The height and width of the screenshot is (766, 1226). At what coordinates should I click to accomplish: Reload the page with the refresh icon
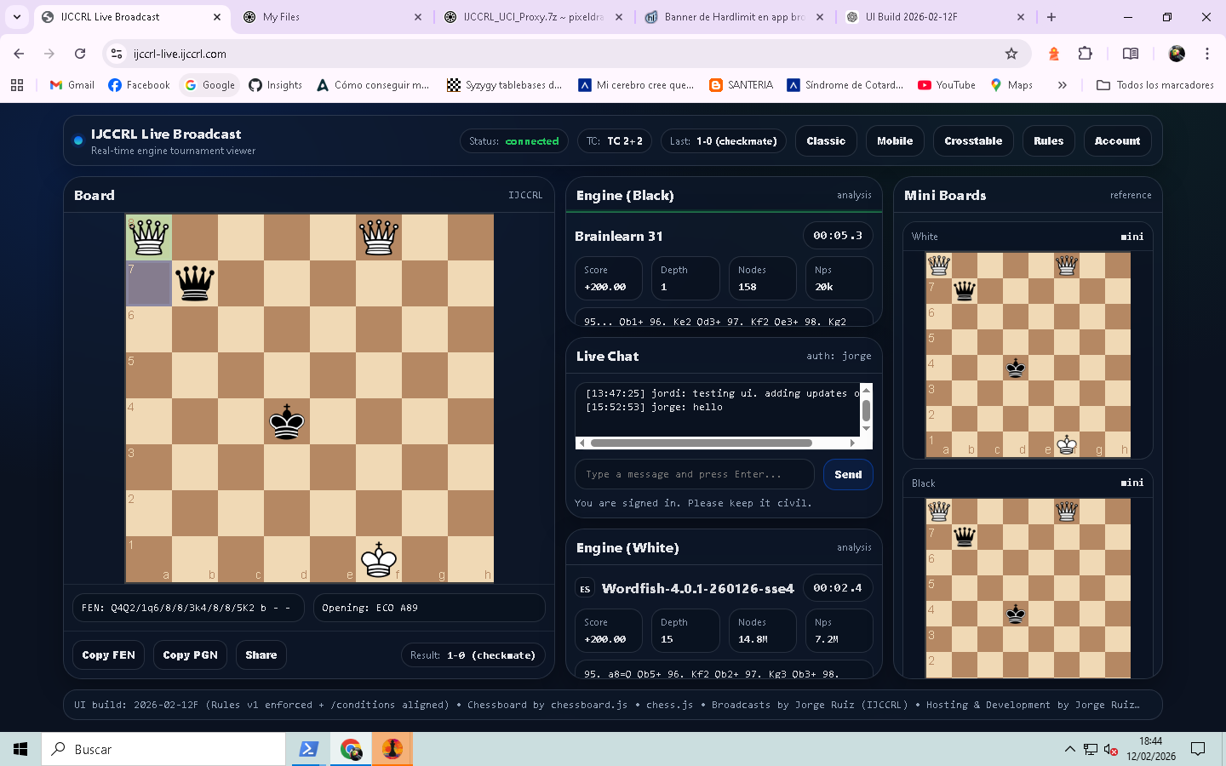[x=80, y=54]
